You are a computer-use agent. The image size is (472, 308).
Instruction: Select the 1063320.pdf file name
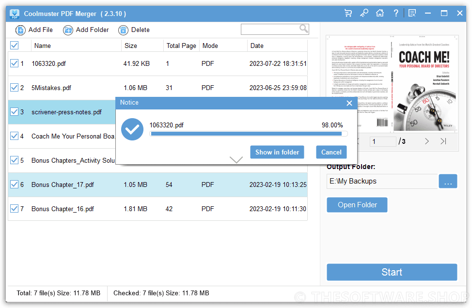pos(49,63)
